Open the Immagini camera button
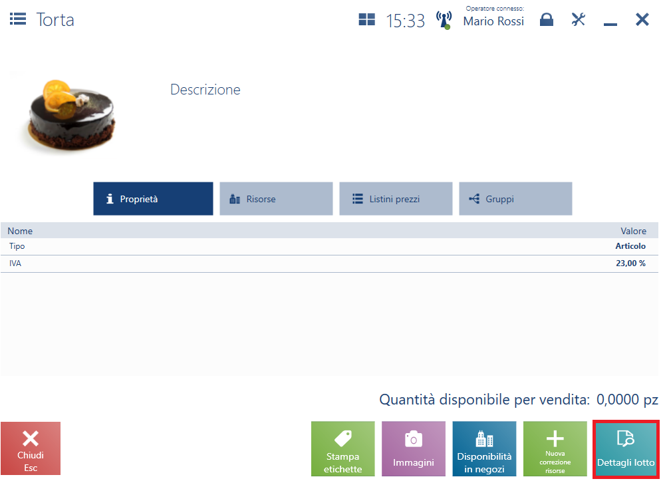 tap(414, 448)
